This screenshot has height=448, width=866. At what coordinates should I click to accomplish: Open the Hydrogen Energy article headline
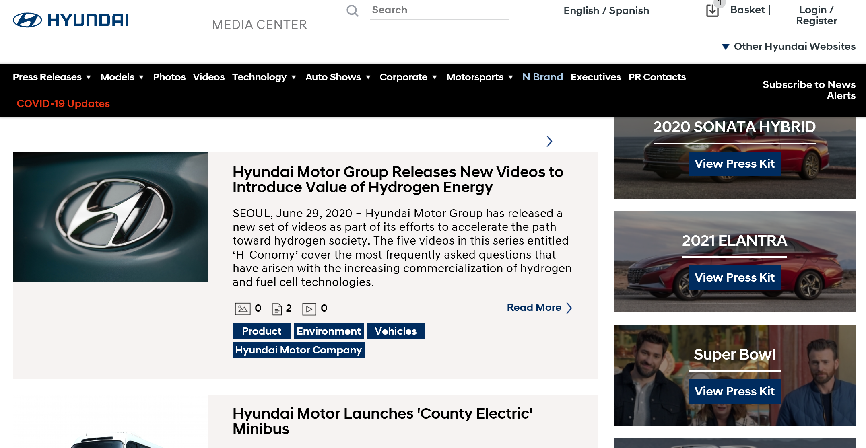click(398, 180)
